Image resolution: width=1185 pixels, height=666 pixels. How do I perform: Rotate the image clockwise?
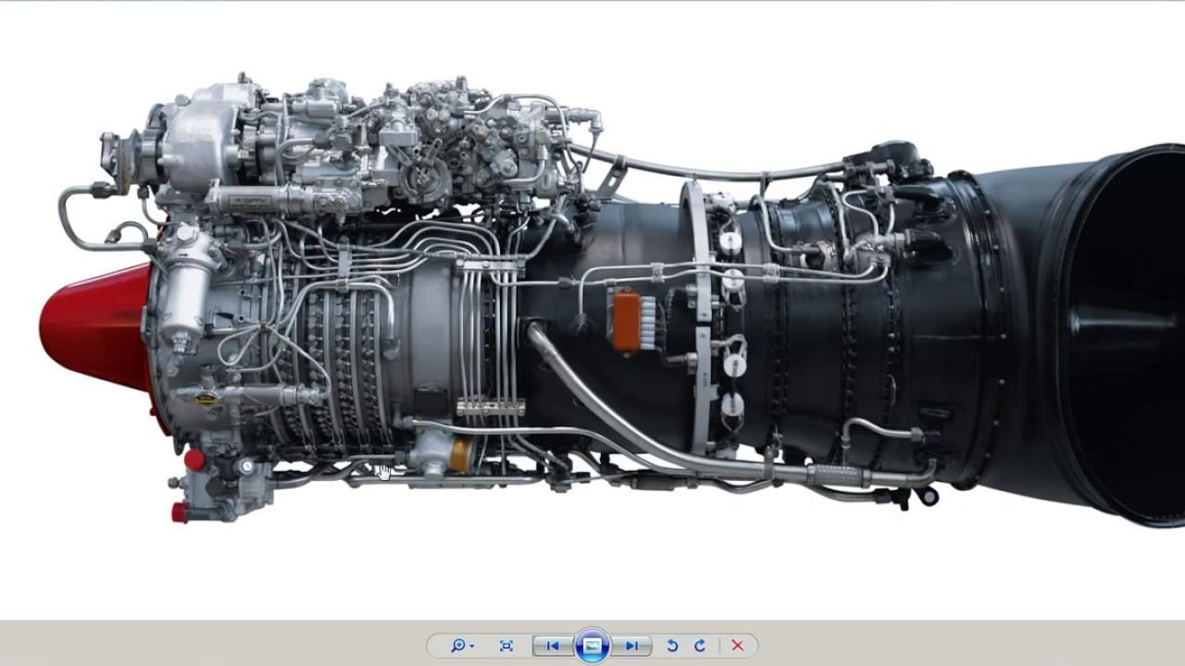click(700, 646)
